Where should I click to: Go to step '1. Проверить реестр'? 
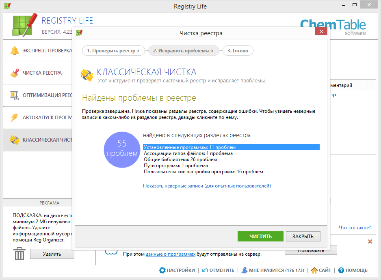pyautogui.click(x=113, y=51)
